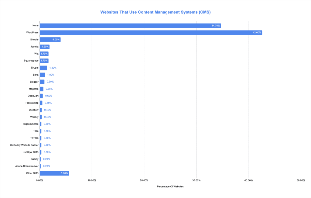Click the Gatsby category label

coord(35,159)
